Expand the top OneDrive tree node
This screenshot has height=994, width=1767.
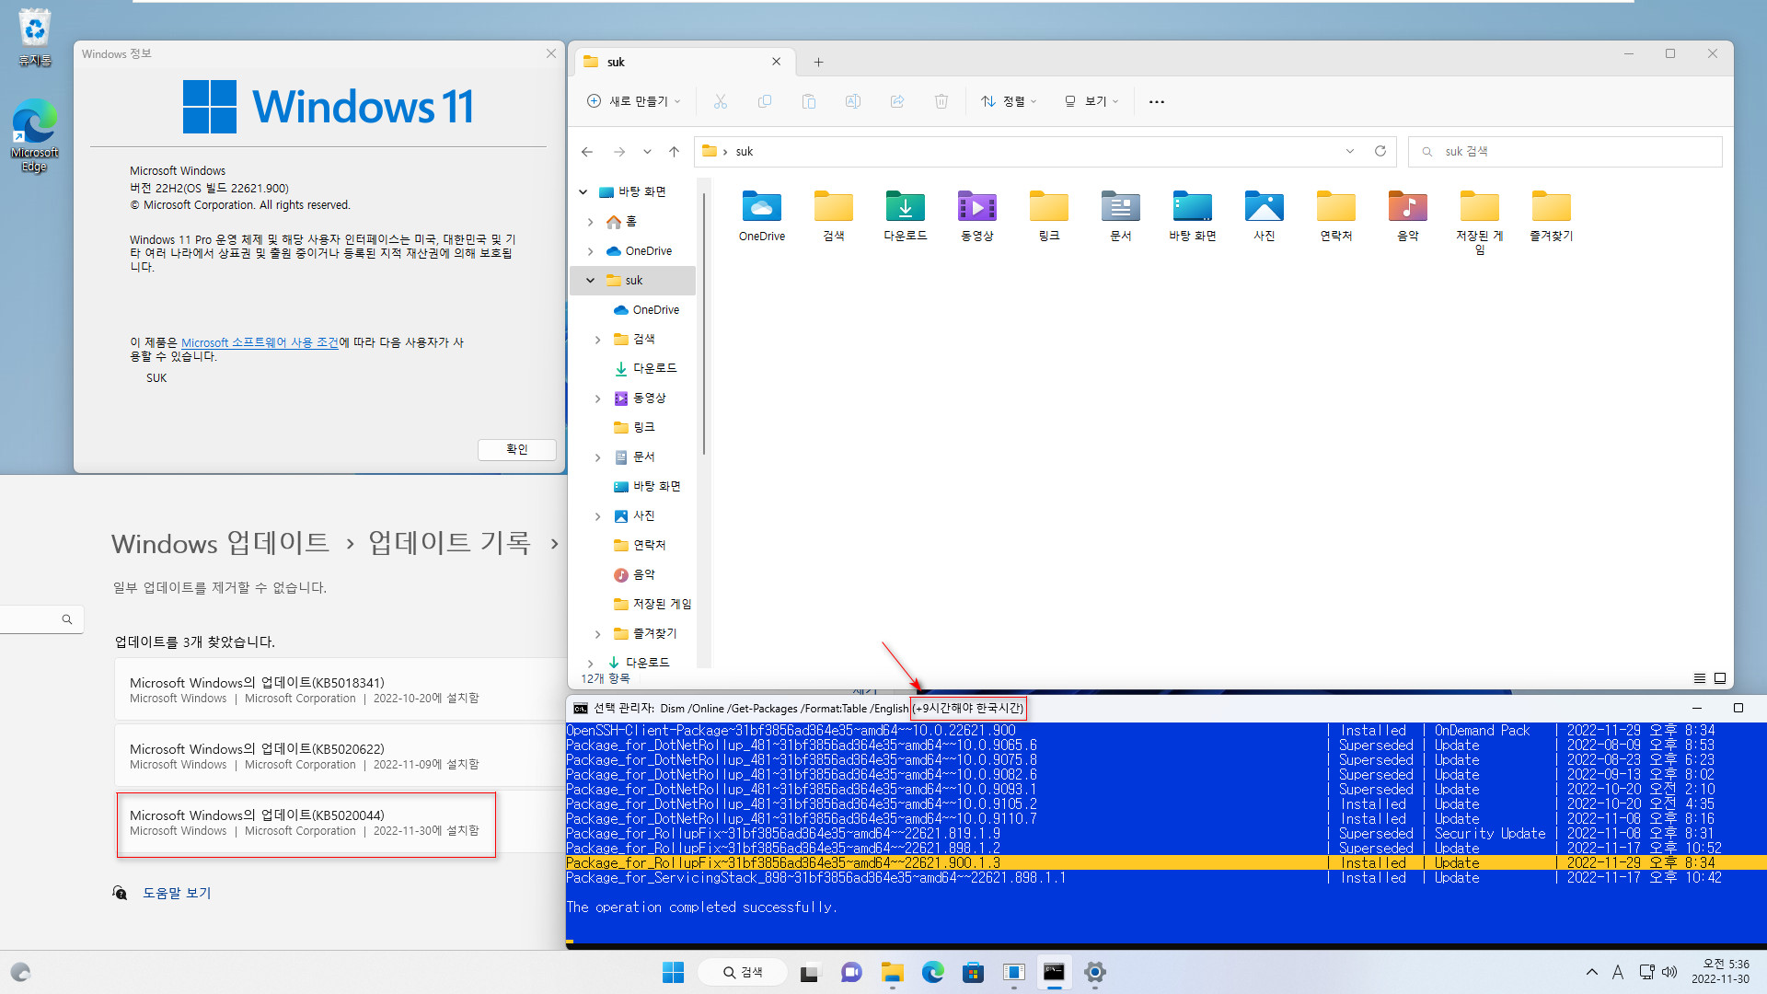pyautogui.click(x=590, y=251)
